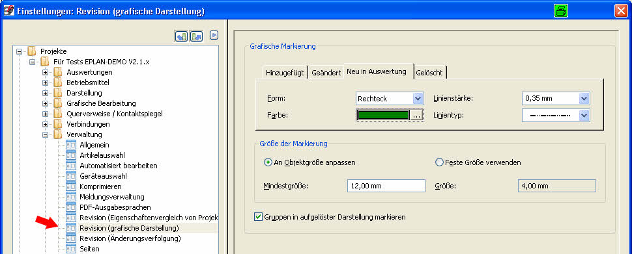The width and height of the screenshot is (632, 254).
Task: Switch to the Geändert tab
Action: pos(326,73)
